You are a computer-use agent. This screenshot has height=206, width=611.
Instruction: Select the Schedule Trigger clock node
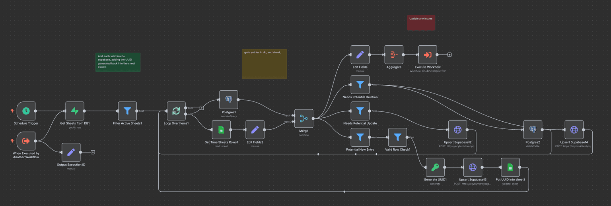click(26, 111)
